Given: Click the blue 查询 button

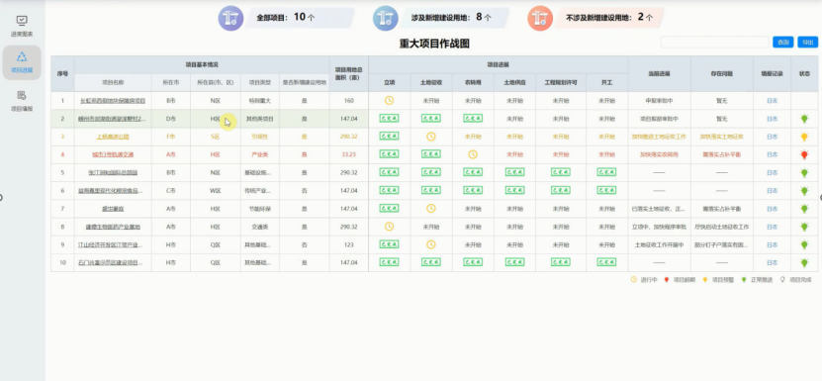Looking at the screenshot, I should click(x=783, y=42).
